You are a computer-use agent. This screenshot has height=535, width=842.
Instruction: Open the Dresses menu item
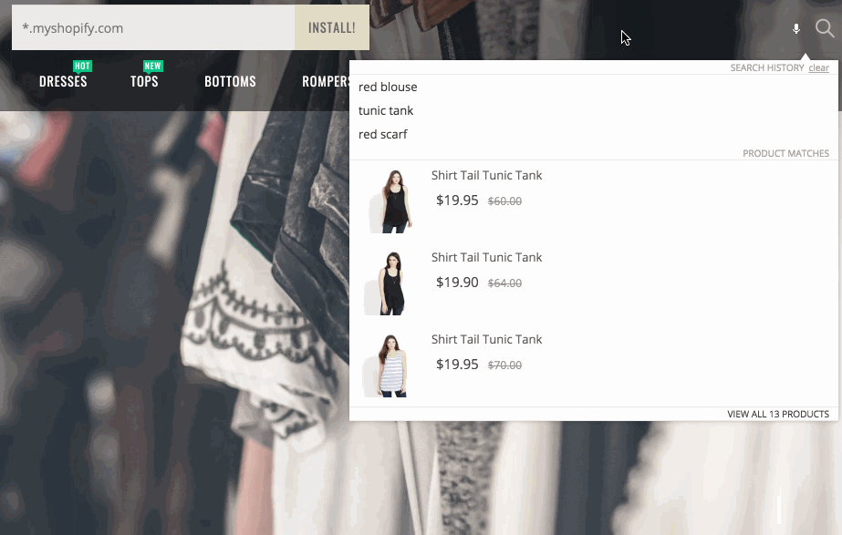click(x=63, y=82)
